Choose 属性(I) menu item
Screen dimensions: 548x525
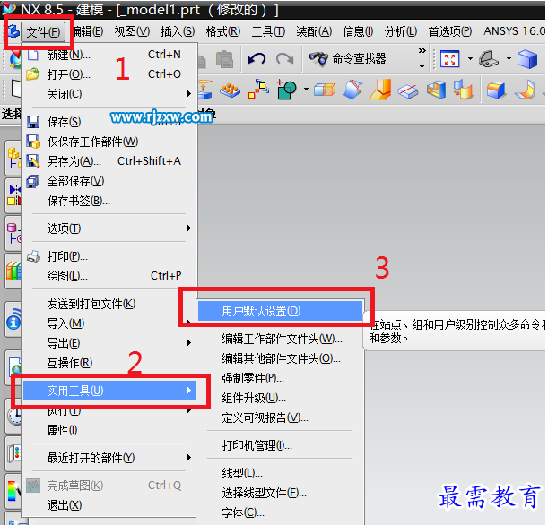pyautogui.click(x=109, y=430)
